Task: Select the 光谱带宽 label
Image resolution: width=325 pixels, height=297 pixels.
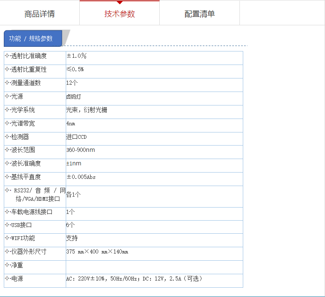Action: [23, 123]
